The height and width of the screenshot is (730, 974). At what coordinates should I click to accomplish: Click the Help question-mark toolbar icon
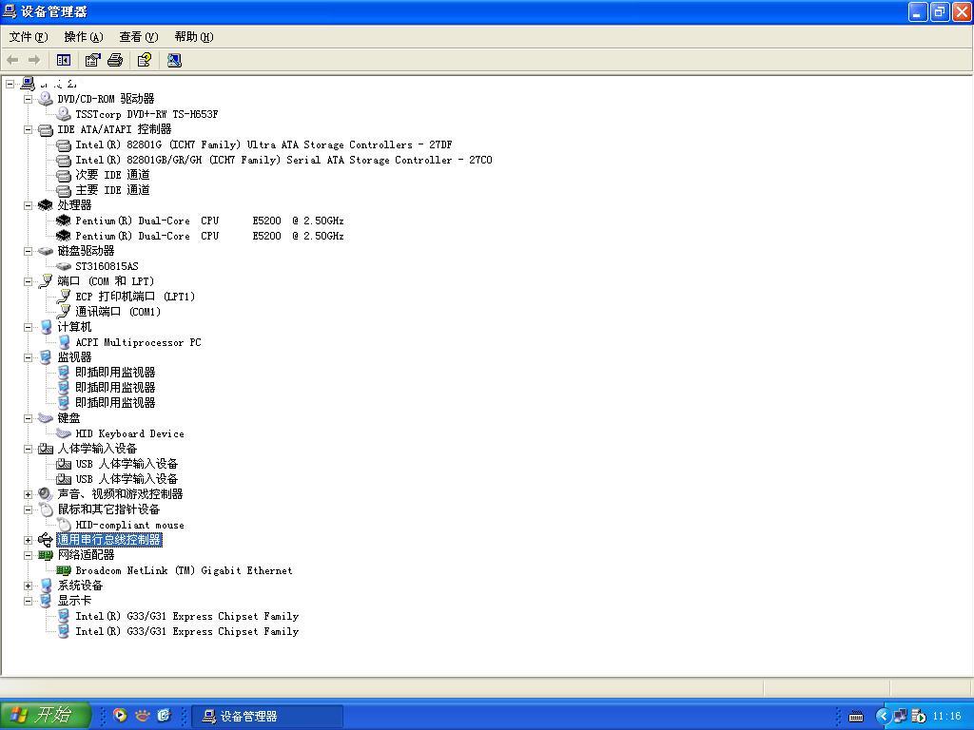tap(145, 60)
